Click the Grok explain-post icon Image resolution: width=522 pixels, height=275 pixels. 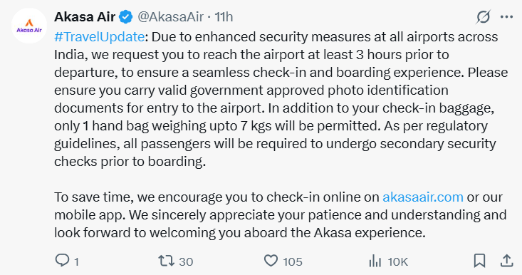coord(483,16)
